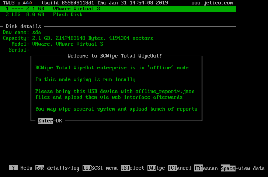Viewport: 268px width, 177px height.
Task: Click the [C]ancel command
Action: [x=180, y=168]
